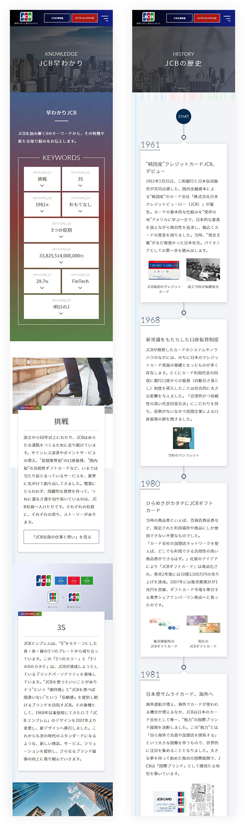Click the 3S card heading
This screenshot has width=245, height=826.
61,627
